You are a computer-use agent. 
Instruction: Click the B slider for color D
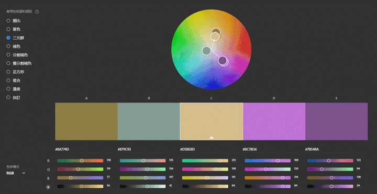click(268, 178)
